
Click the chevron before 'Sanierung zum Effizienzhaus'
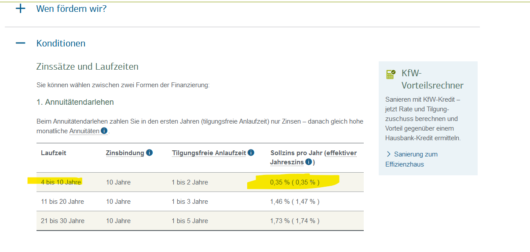pyautogui.click(x=388, y=154)
